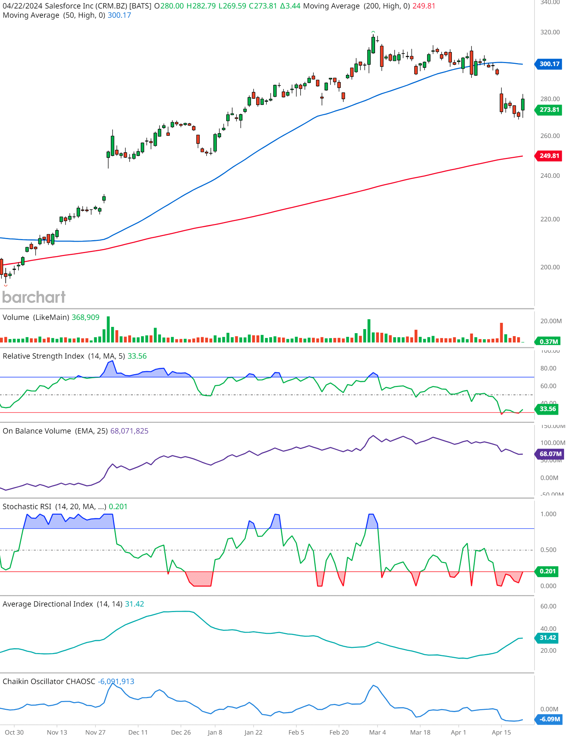The width and height of the screenshot is (570, 739).
Task: Click the 220.00 price axis label
Action: pyautogui.click(x=550, y=219)
